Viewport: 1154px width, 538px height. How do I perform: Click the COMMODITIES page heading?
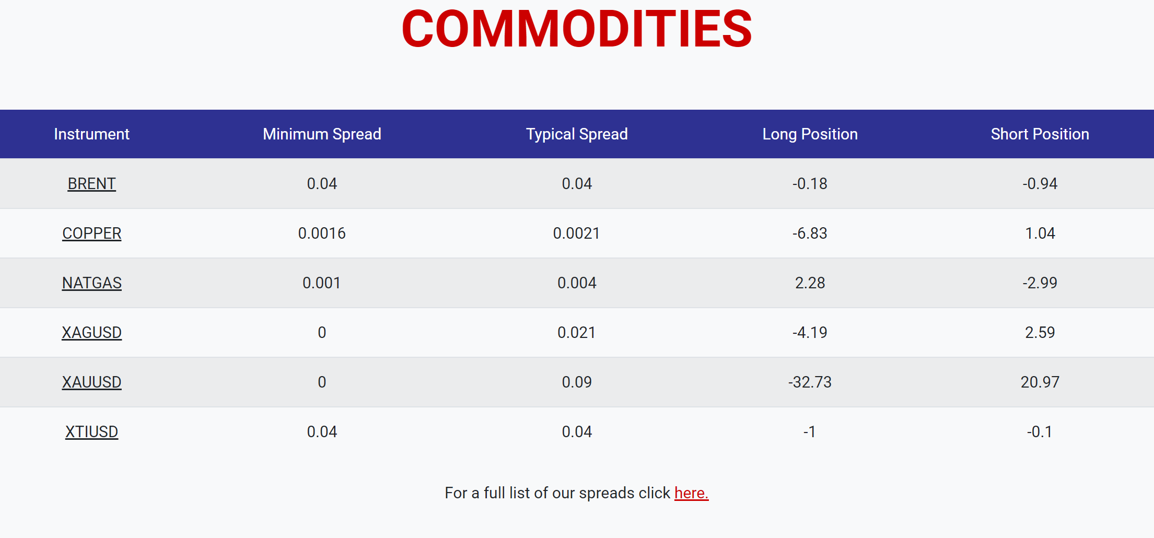click(577, 29)
